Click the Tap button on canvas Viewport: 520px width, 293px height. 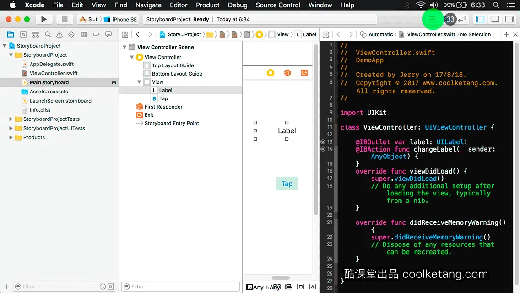point(287,184)
